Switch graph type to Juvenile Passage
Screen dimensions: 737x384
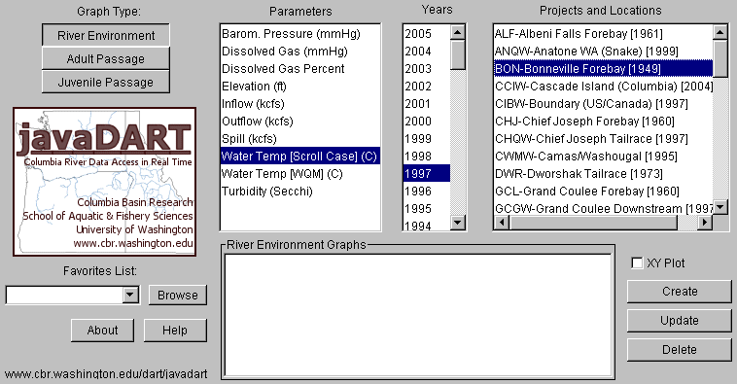pyautogui.click(x=106, y=83)
